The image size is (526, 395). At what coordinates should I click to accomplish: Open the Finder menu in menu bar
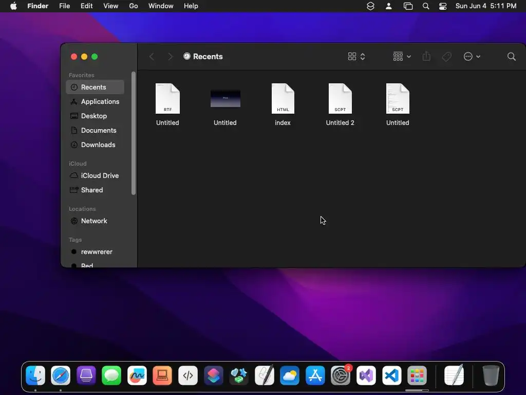[37, 6]
